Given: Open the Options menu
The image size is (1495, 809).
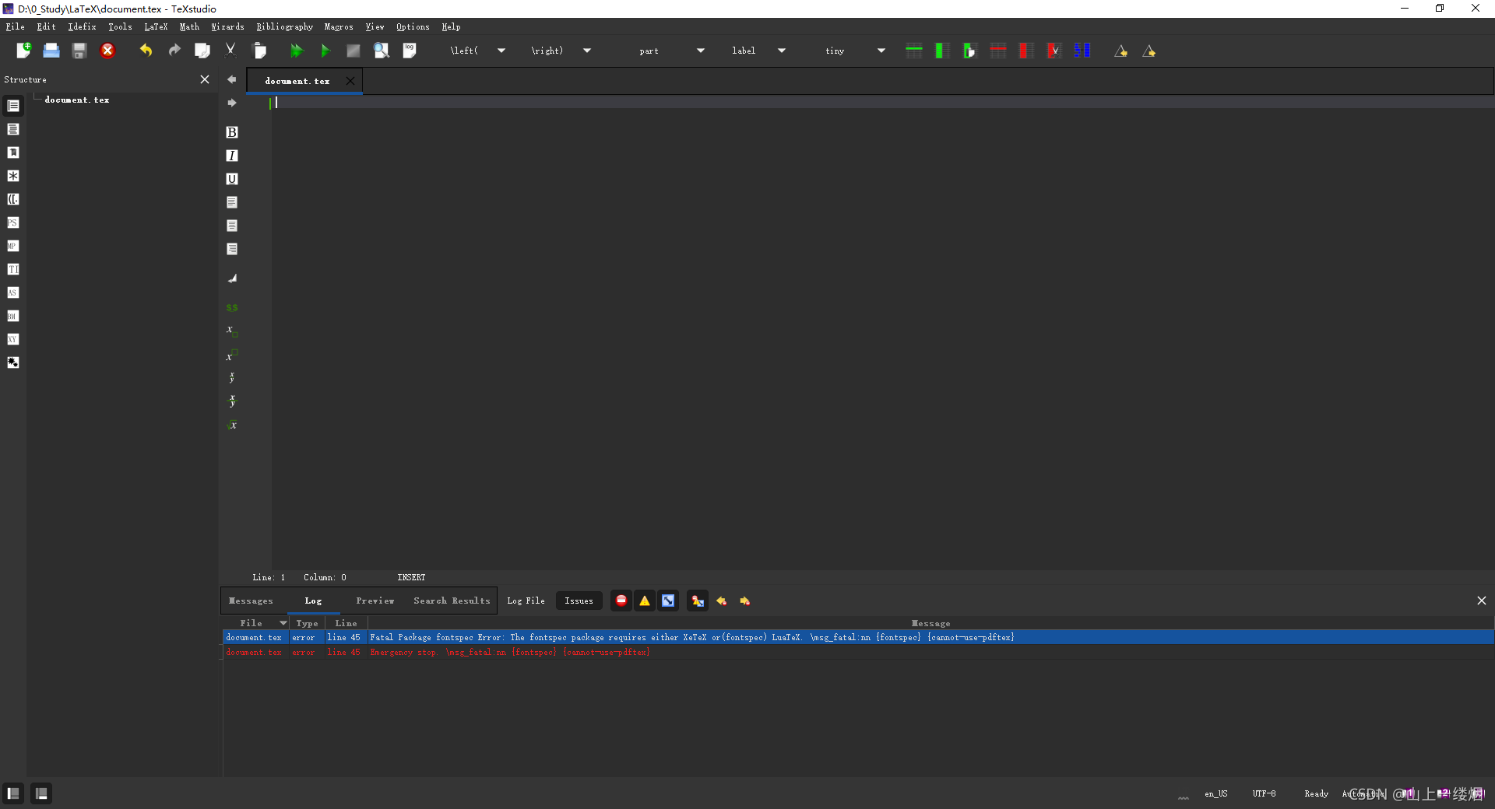Looking at the screenshot, I should point(413,26).
